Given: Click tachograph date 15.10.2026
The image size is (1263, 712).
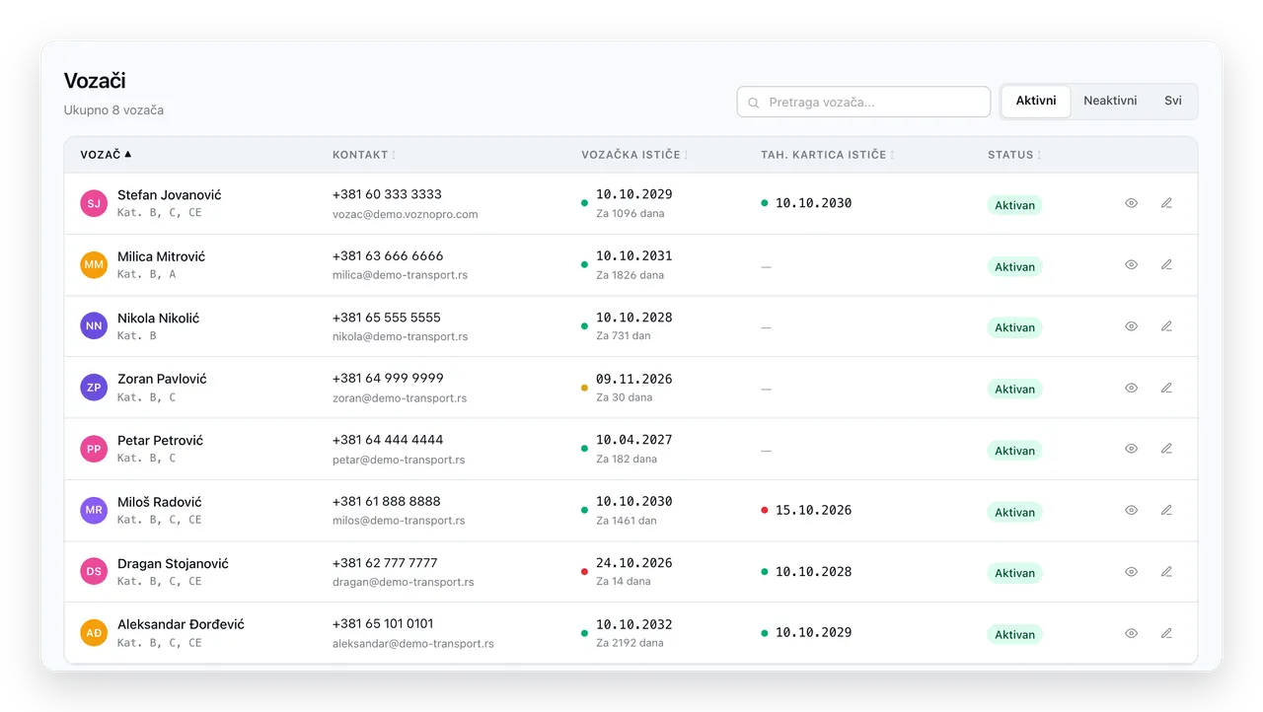Looking at the screenshot, I should coord(813,510).
